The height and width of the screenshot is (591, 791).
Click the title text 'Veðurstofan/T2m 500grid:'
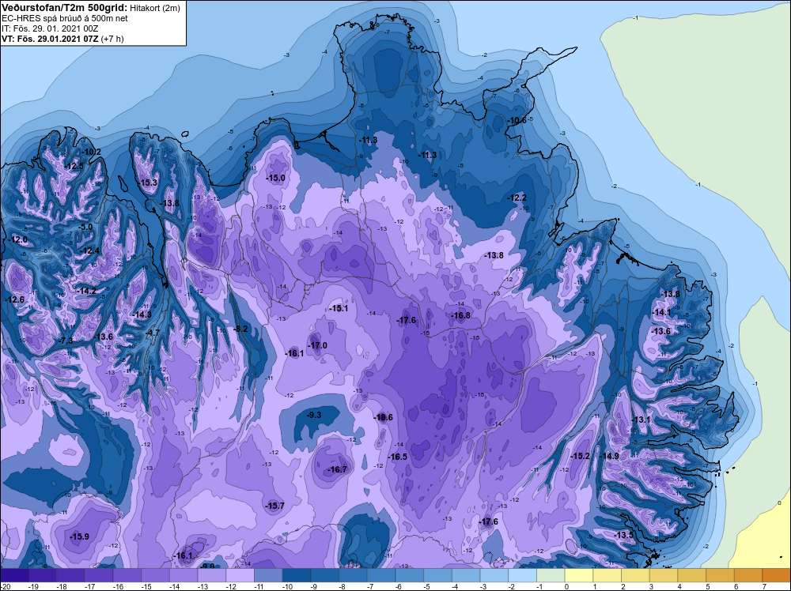63,8
